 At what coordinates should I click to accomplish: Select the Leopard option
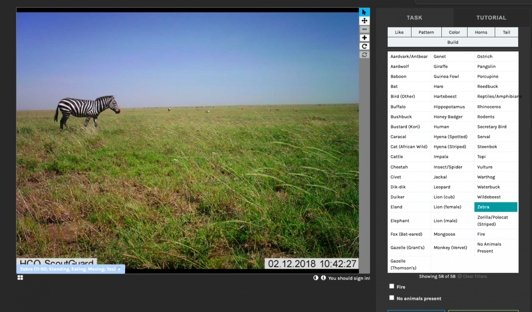452,187
